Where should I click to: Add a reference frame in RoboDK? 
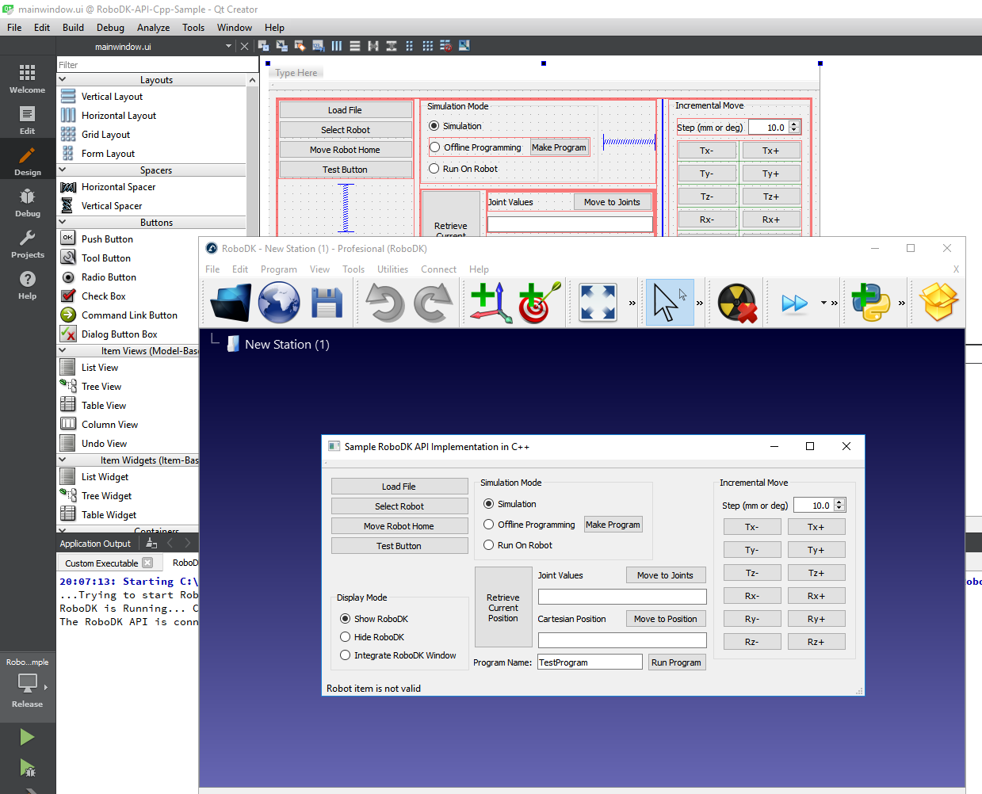coord(491,303)
